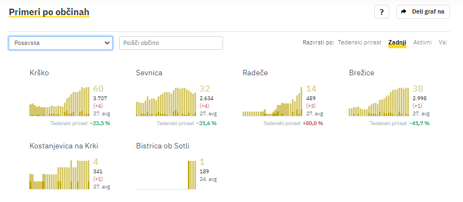Click the Poišči občino search field
The image size is (463, 202).
171,43
